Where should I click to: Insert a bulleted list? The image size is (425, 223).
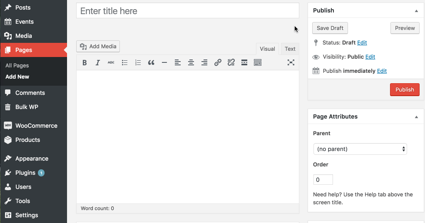coord(124,63)
